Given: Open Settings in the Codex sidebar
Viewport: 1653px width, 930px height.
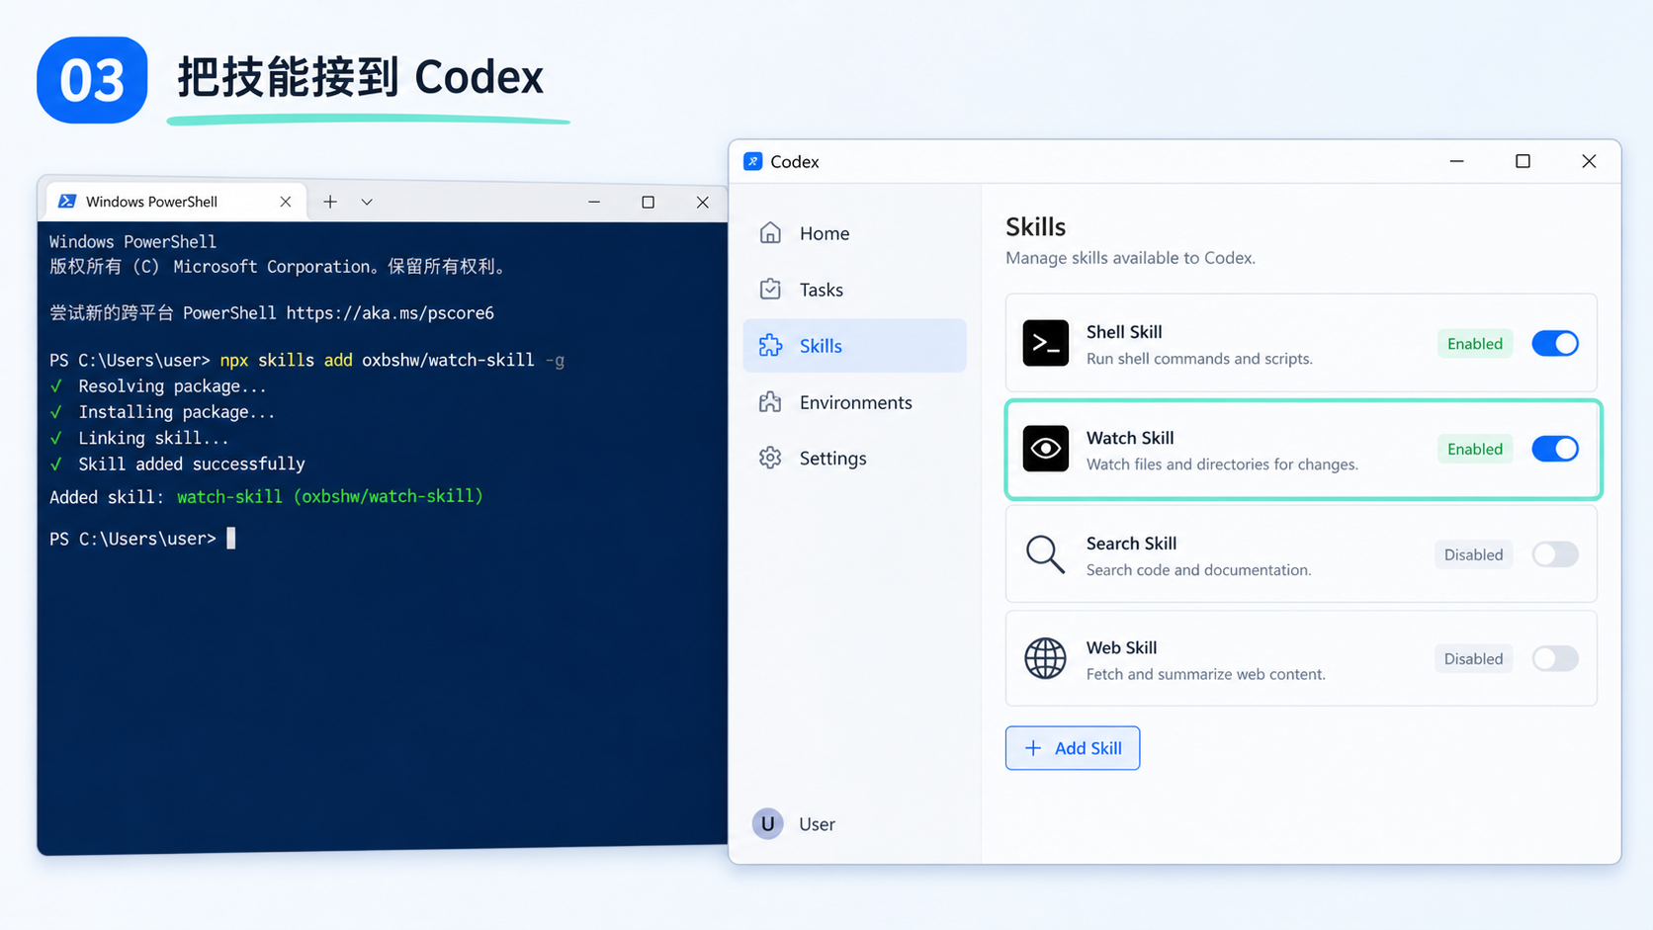Looking at the screenshot, I should click(854, 459).
